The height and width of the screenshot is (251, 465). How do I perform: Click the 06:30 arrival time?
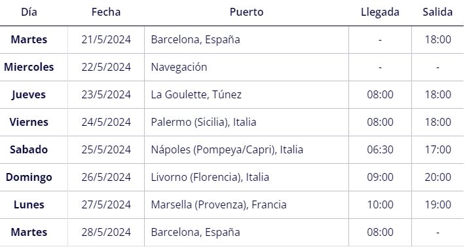(x=380, y=149)
